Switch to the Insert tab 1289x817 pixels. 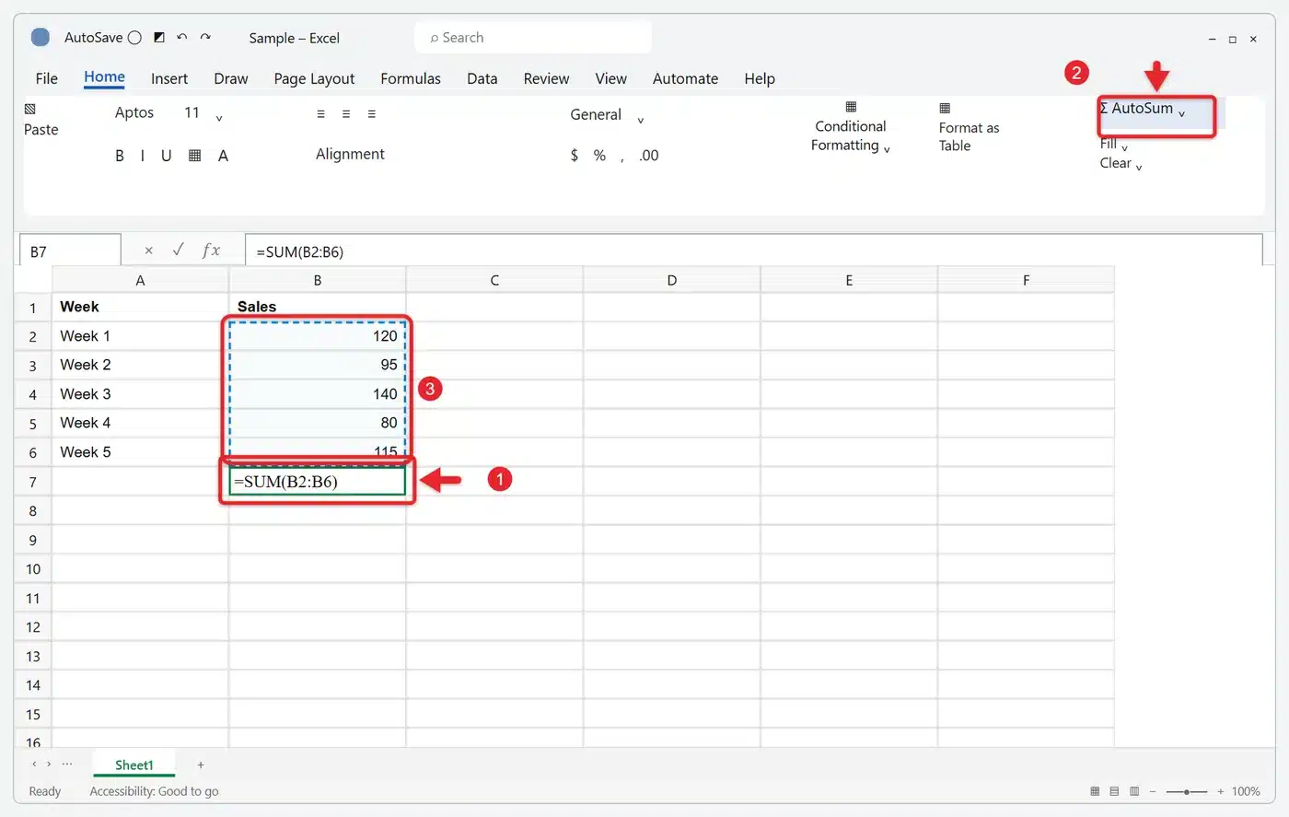(169, 79)
